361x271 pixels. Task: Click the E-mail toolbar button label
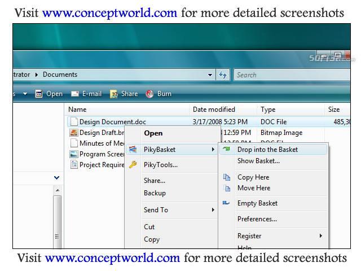point(92,94)
